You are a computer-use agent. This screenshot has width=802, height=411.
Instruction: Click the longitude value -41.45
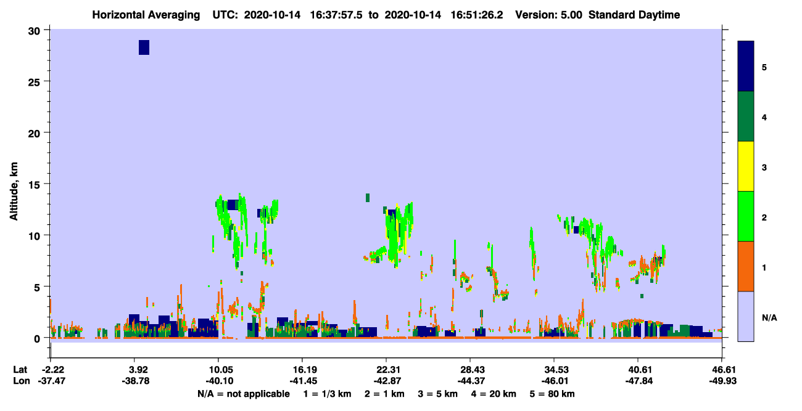pos(302,381)
